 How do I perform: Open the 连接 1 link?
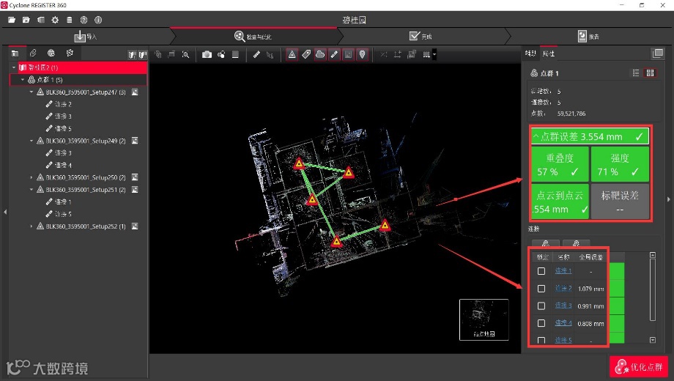[x=563, y=271]
